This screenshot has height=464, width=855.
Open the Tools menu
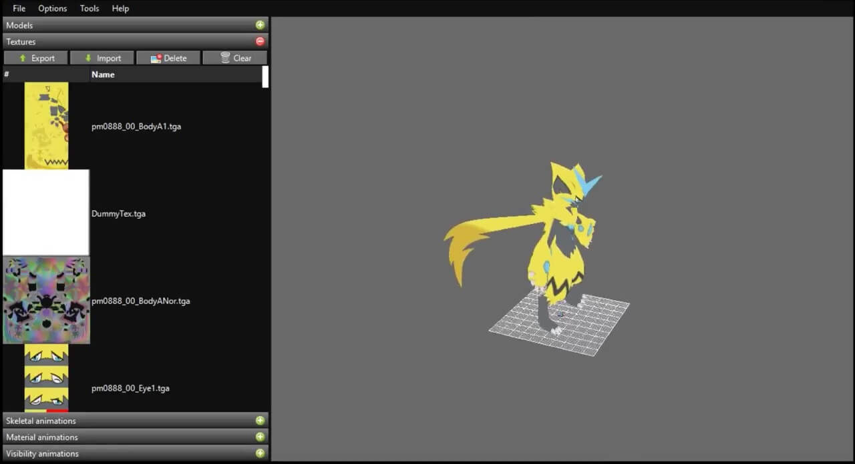pos(90,9)
